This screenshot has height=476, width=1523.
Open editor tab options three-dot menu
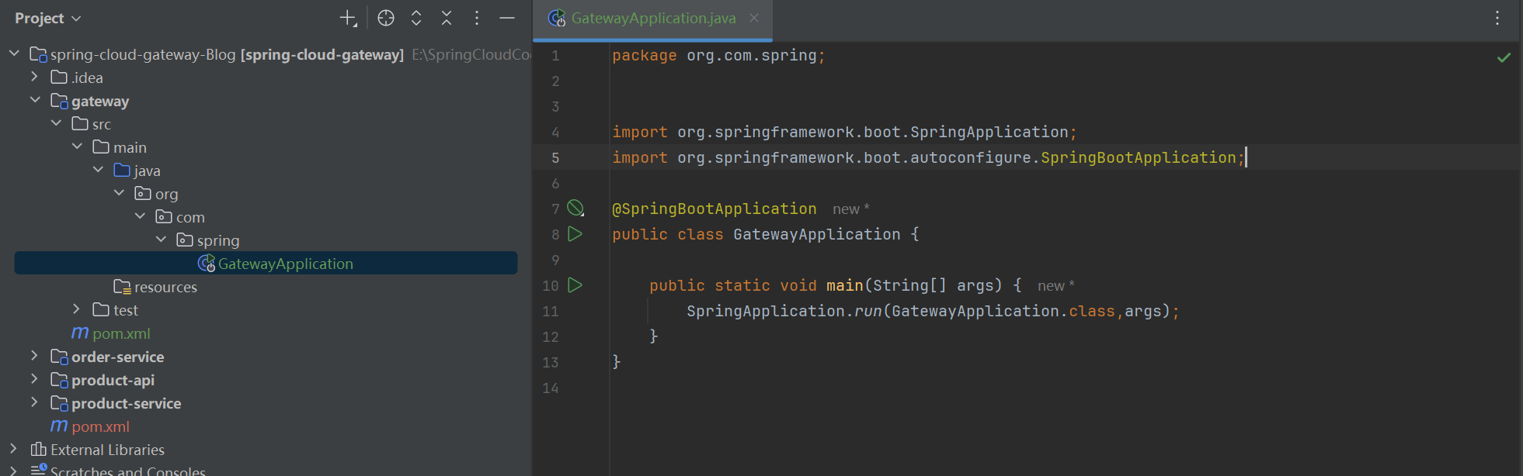pos(1497,18)
